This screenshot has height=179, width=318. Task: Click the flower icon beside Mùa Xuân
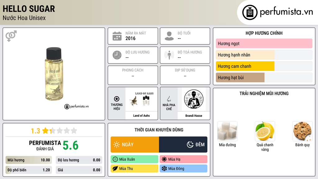pos(115,159)
